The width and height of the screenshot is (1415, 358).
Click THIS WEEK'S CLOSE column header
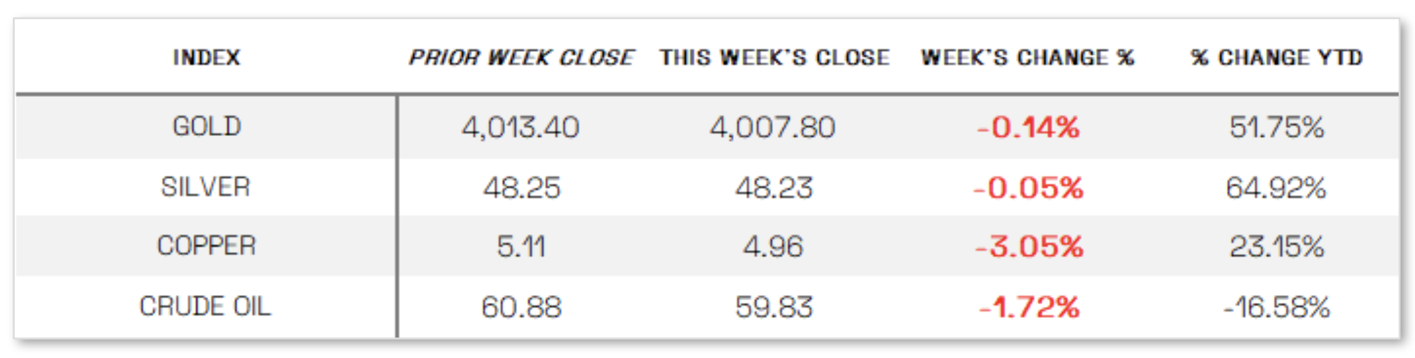[774, 58]
